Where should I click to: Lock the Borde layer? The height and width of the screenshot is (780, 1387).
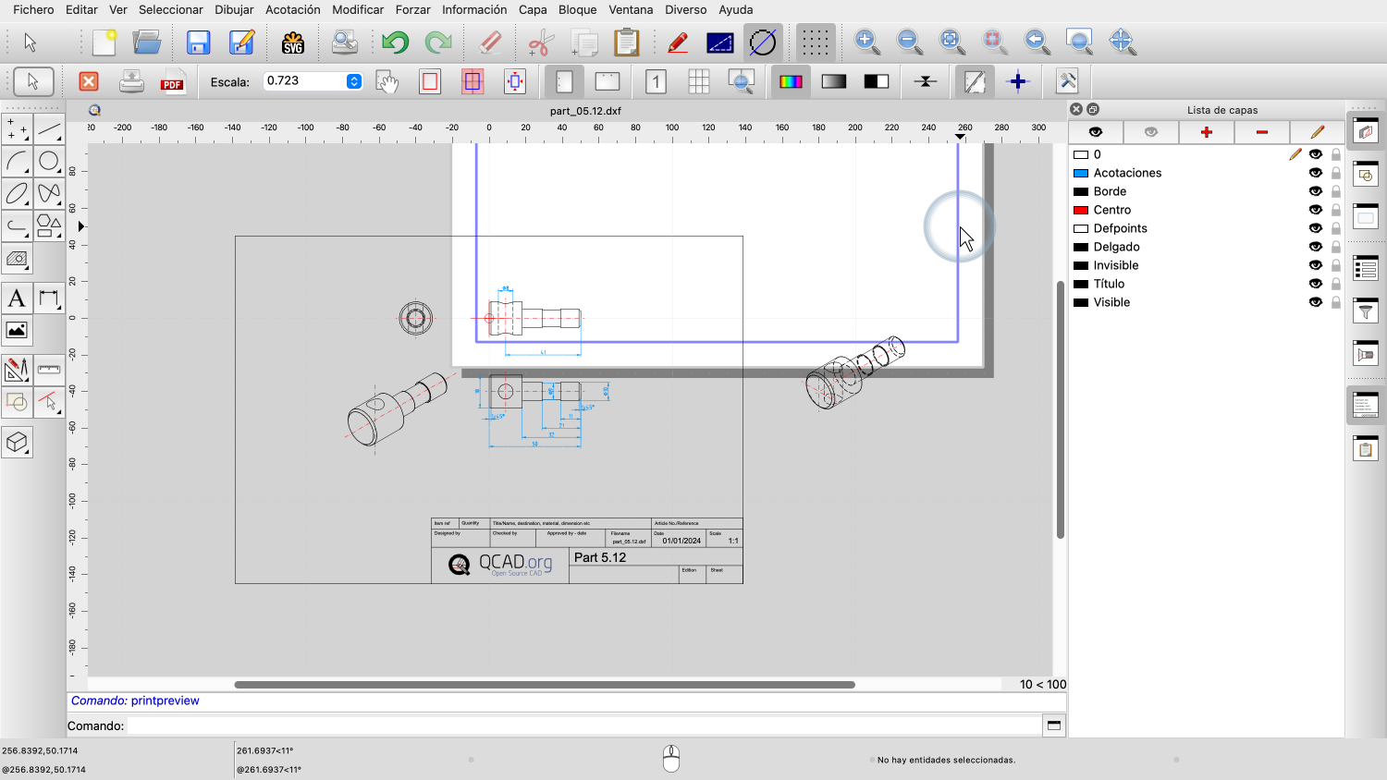coord(1335,191)
